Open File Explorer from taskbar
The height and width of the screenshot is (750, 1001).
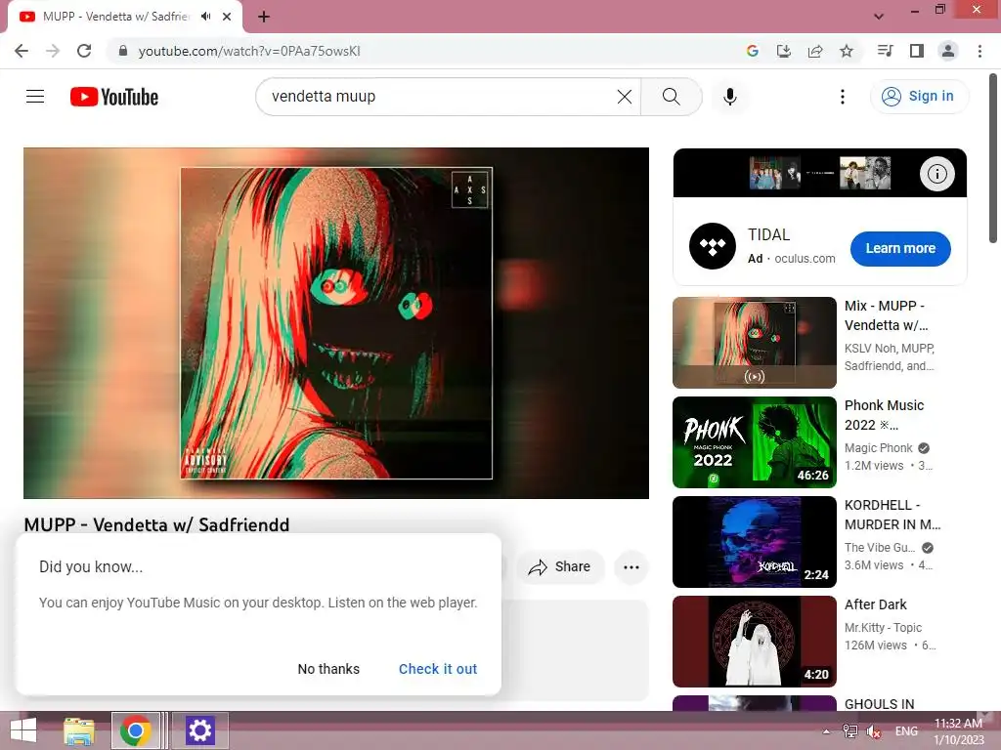click(79, 730)
